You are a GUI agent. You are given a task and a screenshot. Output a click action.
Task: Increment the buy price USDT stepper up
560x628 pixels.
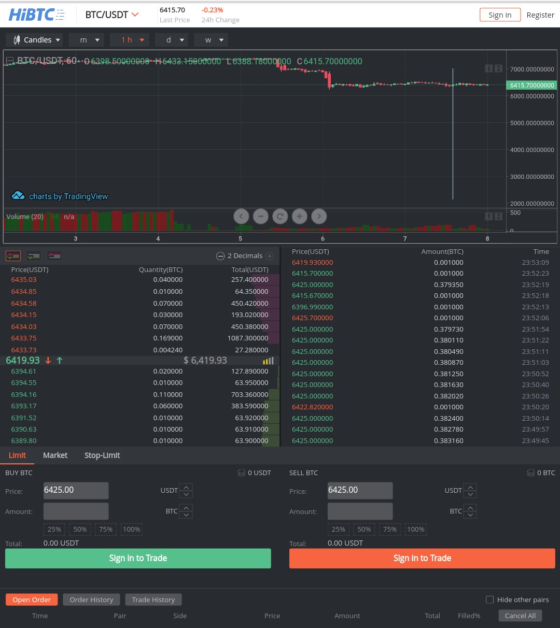186,487
